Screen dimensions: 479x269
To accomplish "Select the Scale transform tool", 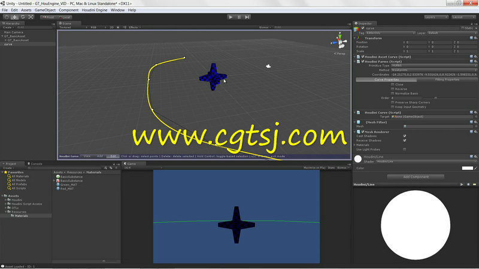I will [x=31, y=17].
